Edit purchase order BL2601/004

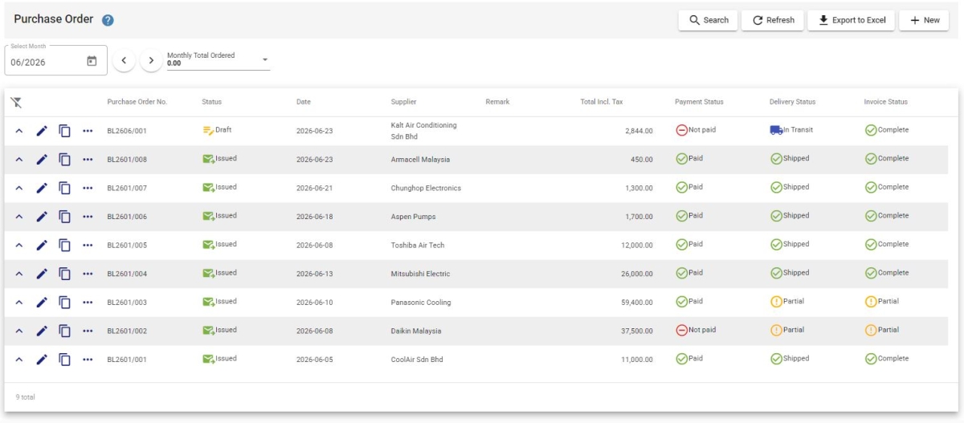[42, 274]
